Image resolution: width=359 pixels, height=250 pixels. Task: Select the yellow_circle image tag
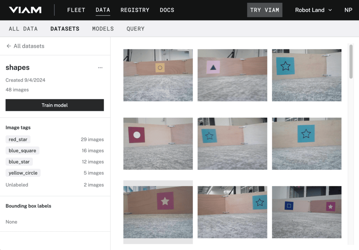click(x=23, y=173)
